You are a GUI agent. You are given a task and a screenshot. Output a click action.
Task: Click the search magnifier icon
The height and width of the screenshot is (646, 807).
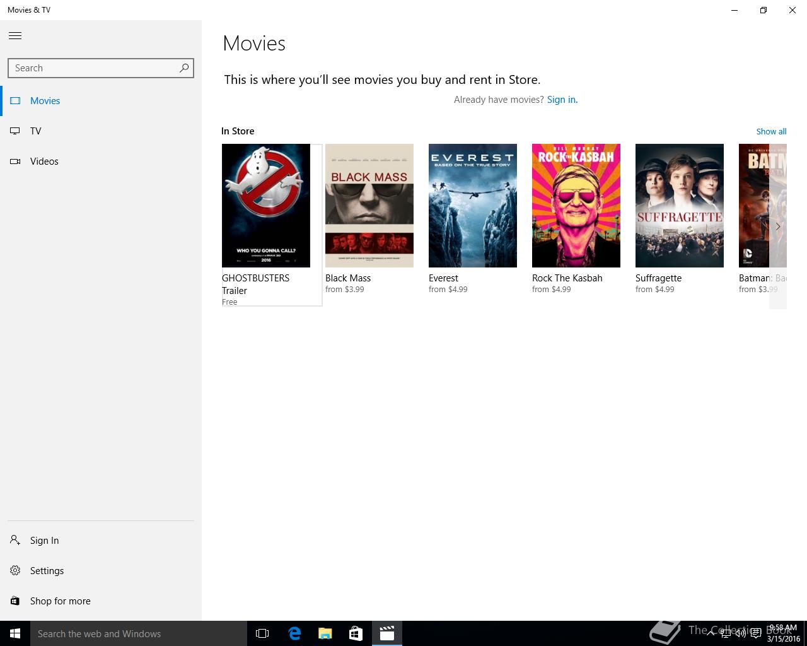coord(184,68)
